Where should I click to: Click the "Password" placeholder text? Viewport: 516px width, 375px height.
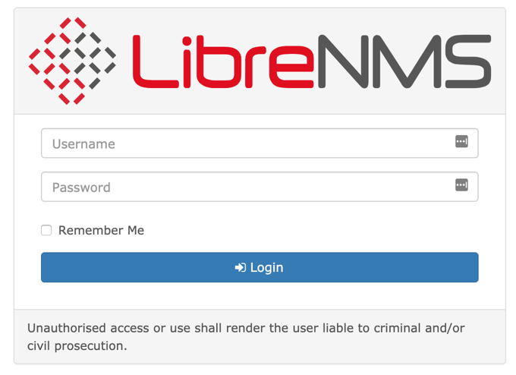point(81,187)
